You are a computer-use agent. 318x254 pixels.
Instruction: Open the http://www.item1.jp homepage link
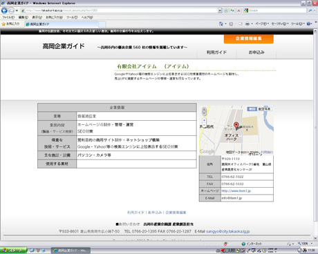point(236,191)
